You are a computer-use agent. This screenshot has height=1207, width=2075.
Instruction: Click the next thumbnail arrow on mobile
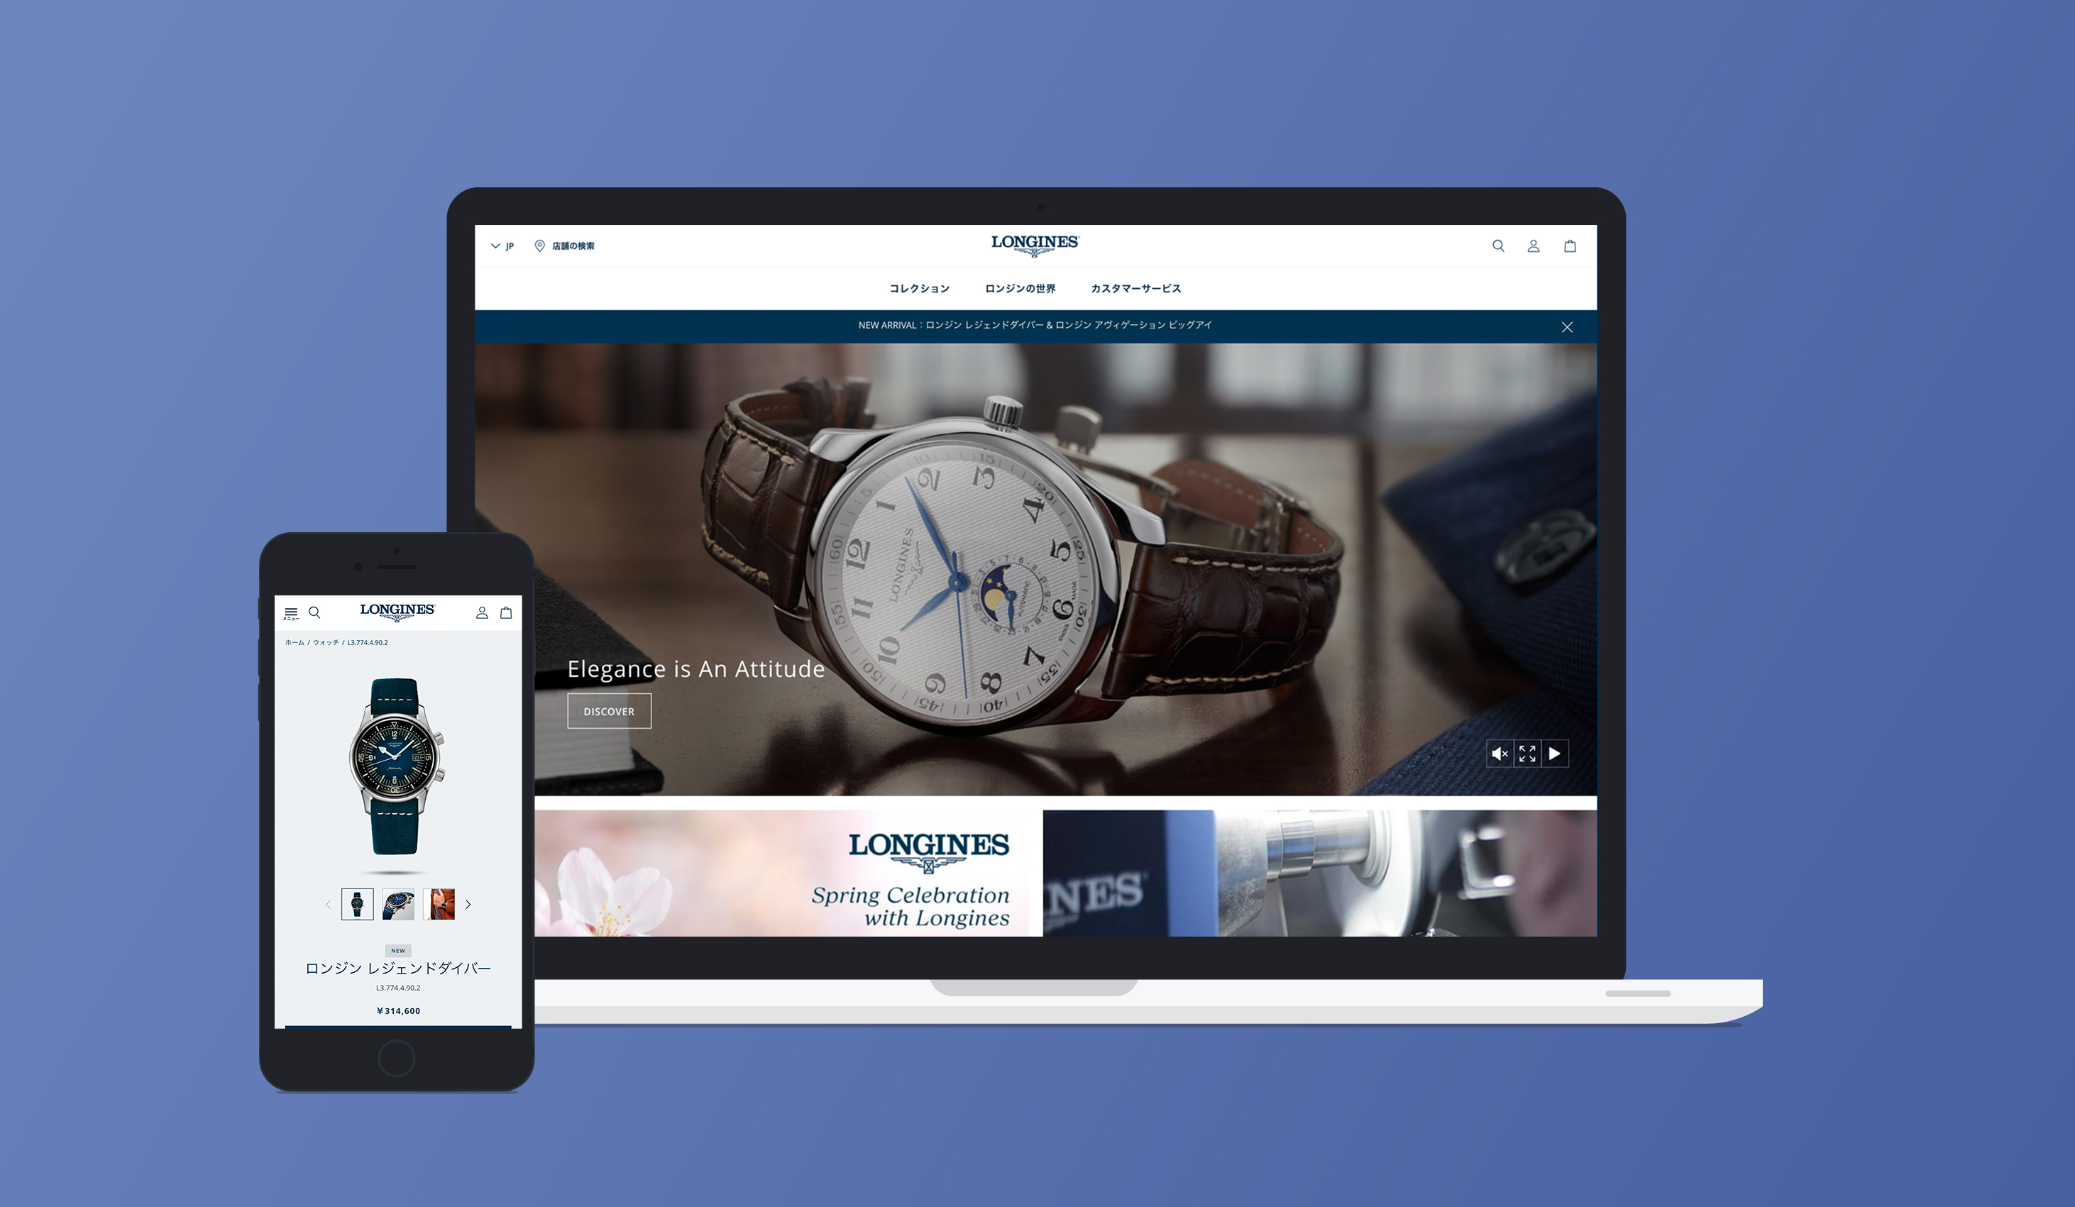point(468,904)
